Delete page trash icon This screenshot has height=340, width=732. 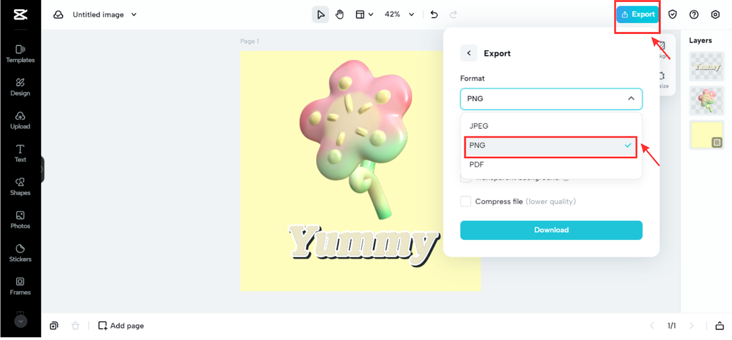click(75, 326)
